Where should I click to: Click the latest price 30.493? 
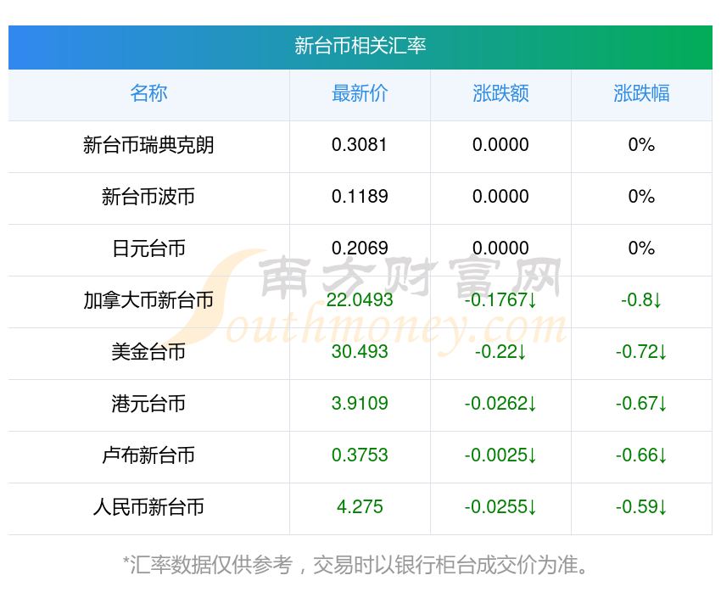[x=360, y=352]
